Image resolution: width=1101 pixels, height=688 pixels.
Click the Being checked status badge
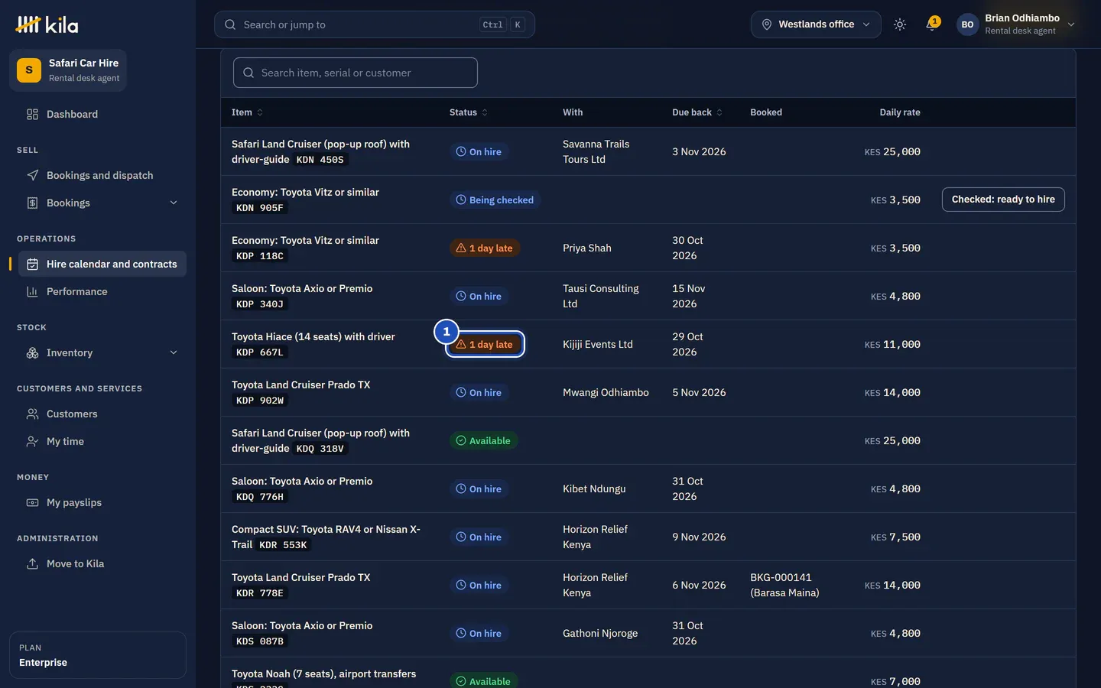point(495,200)
